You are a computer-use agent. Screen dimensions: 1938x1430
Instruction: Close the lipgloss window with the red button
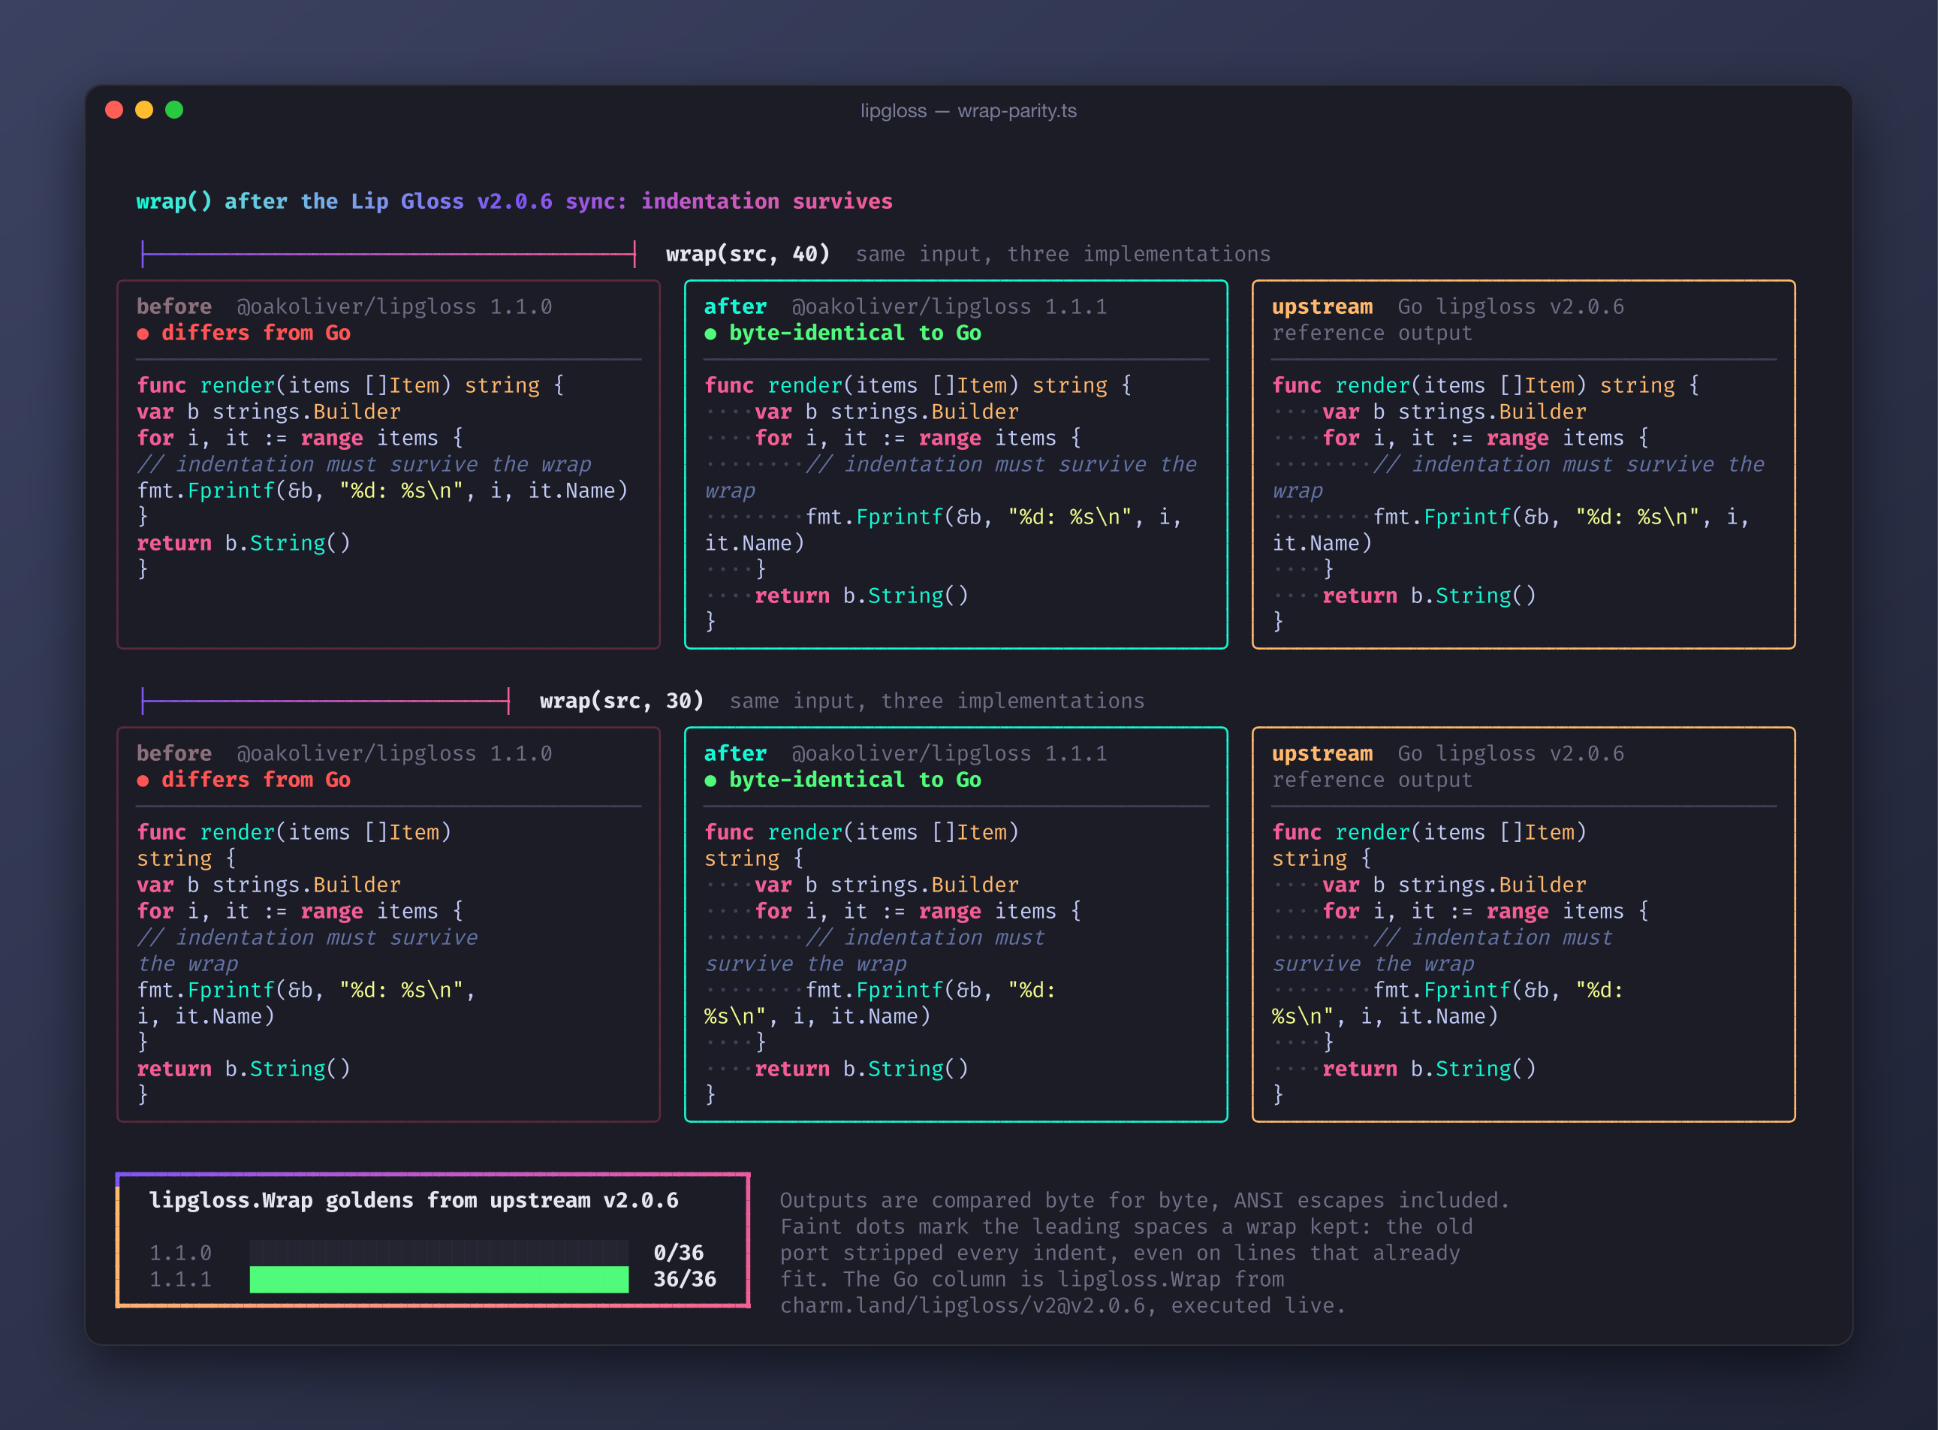(114, 110)
